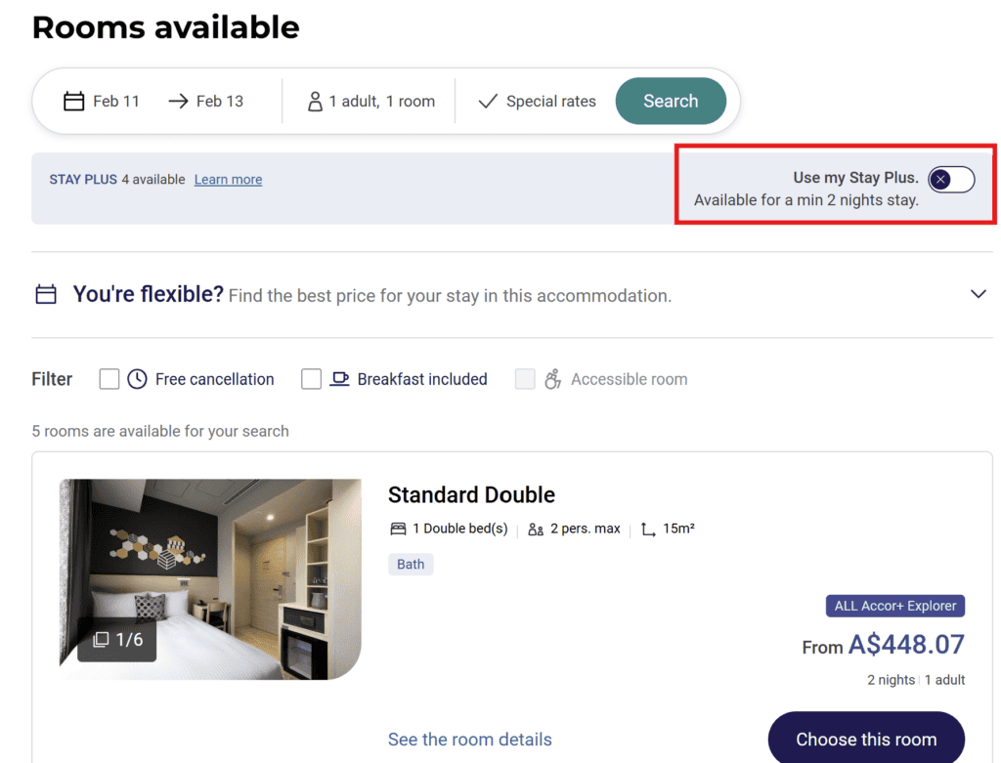This screenshot has width=1001, height=763.
Task: Open the Learn more link
Action: [x=228, y=180]
